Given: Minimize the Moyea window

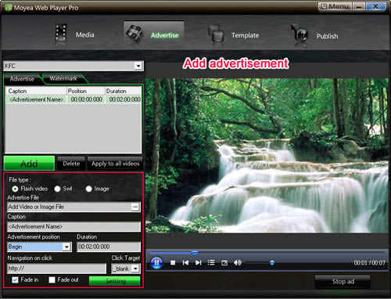Looking at the screenshot, I should coord(359,6).
